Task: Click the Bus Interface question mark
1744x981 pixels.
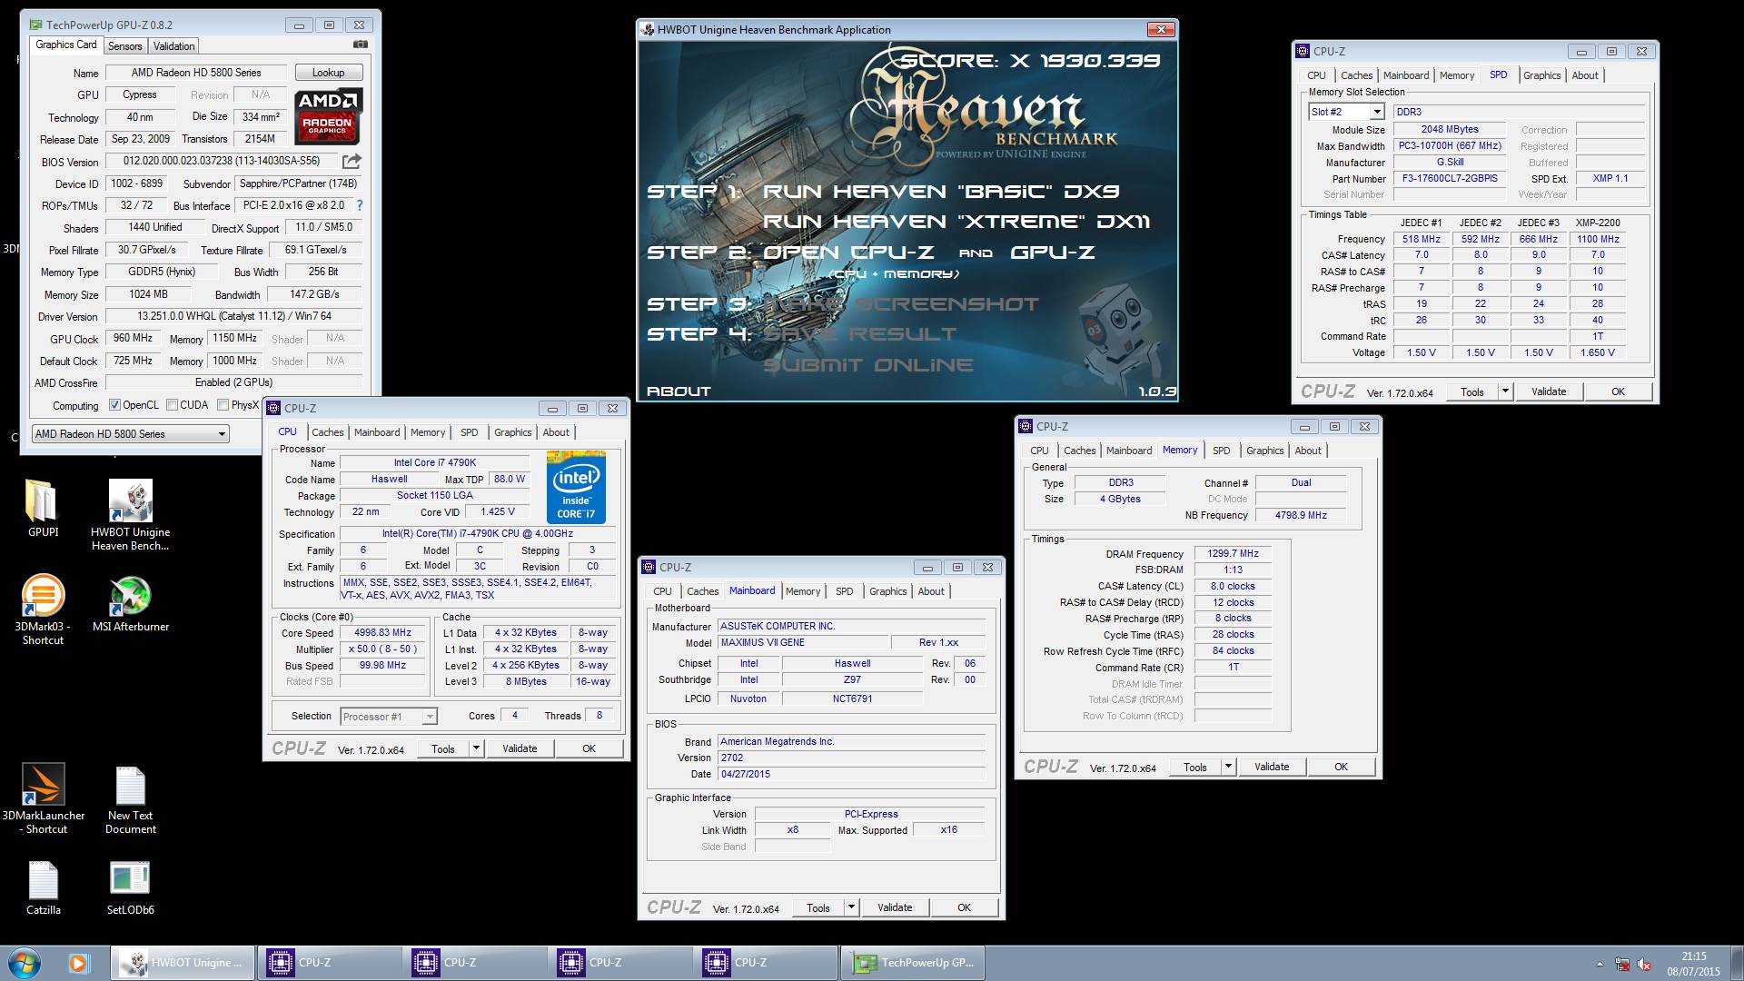Action: [360, 205]
